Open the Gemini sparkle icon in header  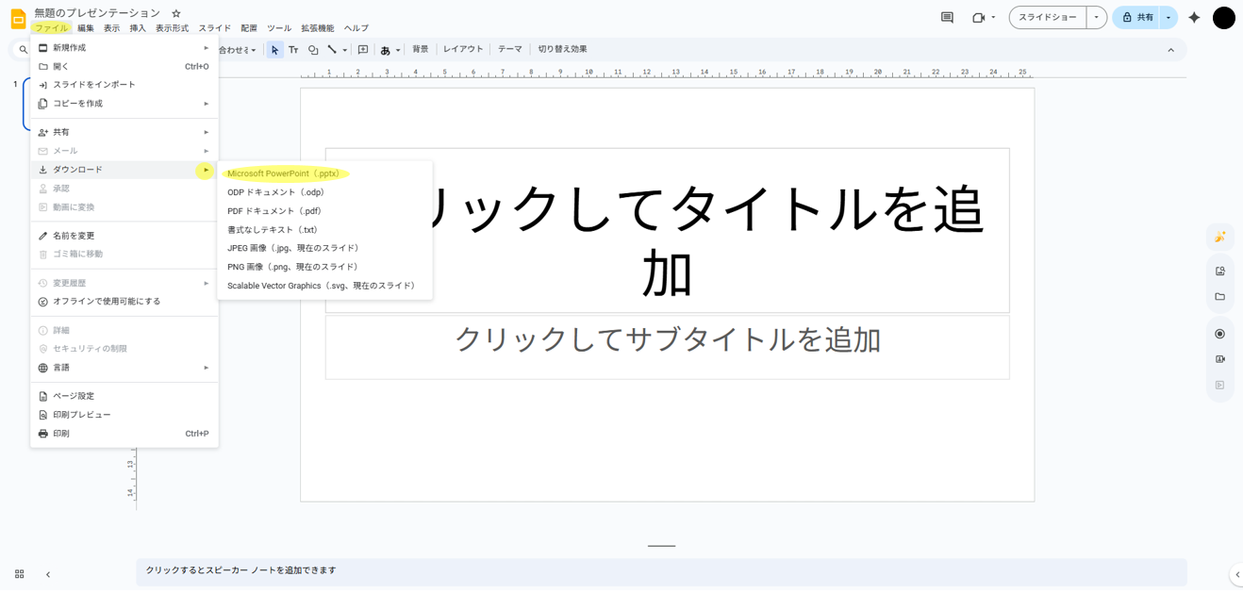coord(1194,18)
